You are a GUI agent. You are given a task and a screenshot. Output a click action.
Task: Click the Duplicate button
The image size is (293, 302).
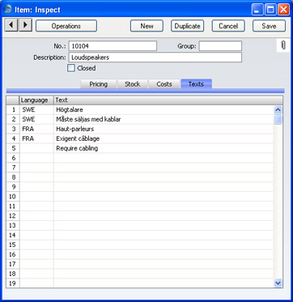(188, 26)
